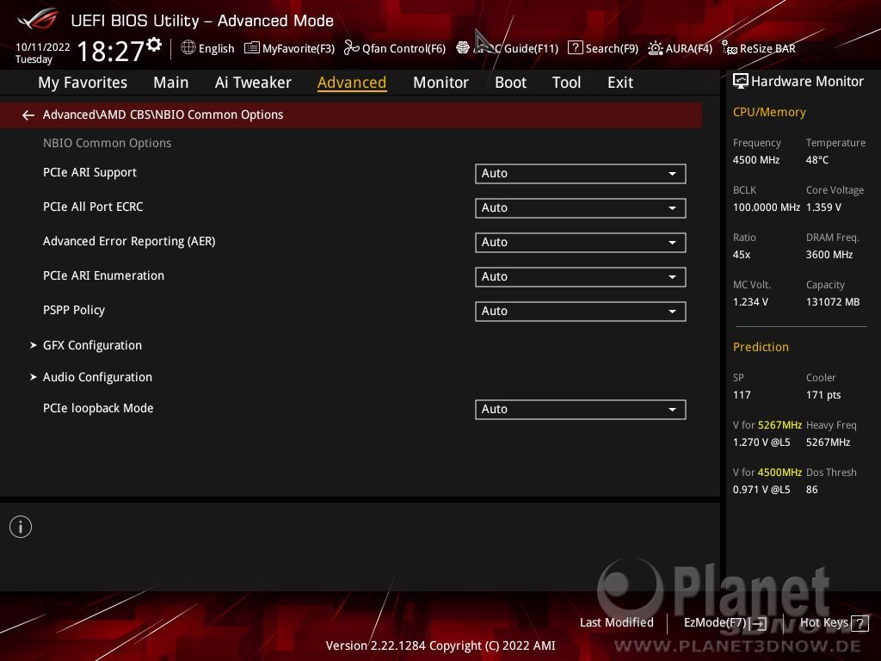Click Last Modified in footer
The height and width of the screenshot is (661, 881).
pos(616,623)
